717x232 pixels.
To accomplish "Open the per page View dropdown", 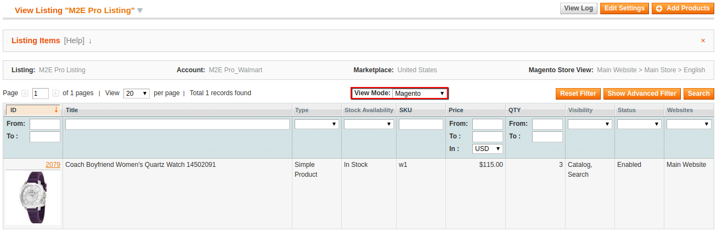I will [137, 94].
